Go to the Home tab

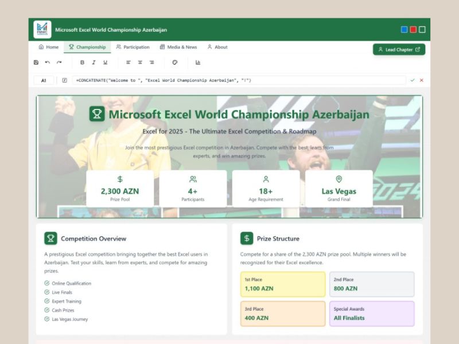(49, 47)
